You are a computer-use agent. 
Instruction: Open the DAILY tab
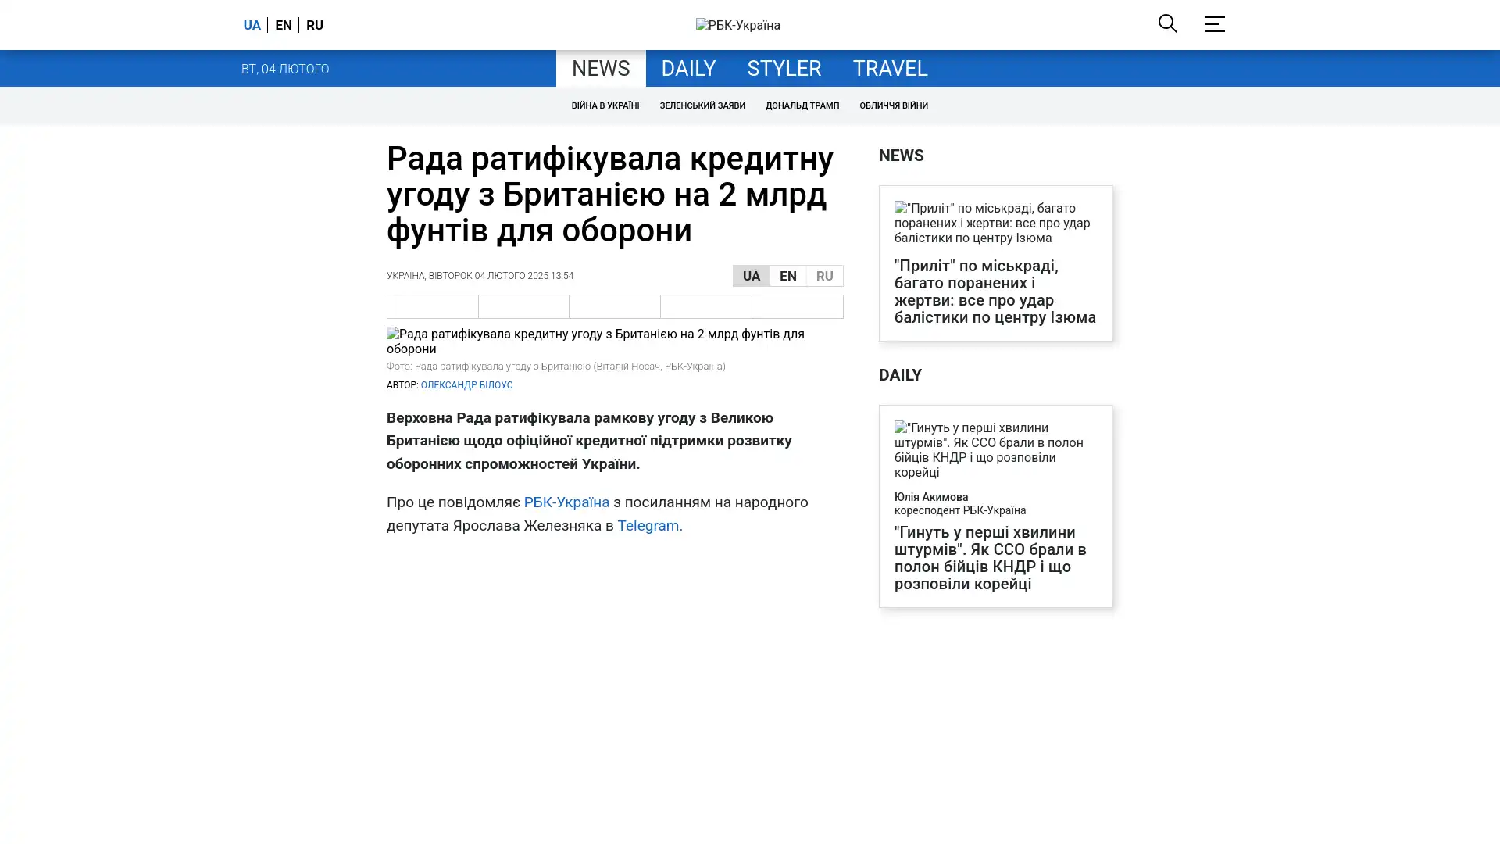point(687,69)
